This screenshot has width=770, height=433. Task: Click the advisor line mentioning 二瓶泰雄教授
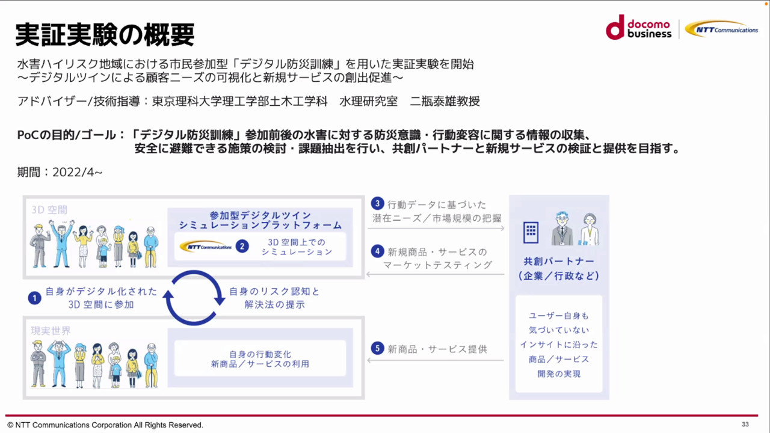pos(248,101)
